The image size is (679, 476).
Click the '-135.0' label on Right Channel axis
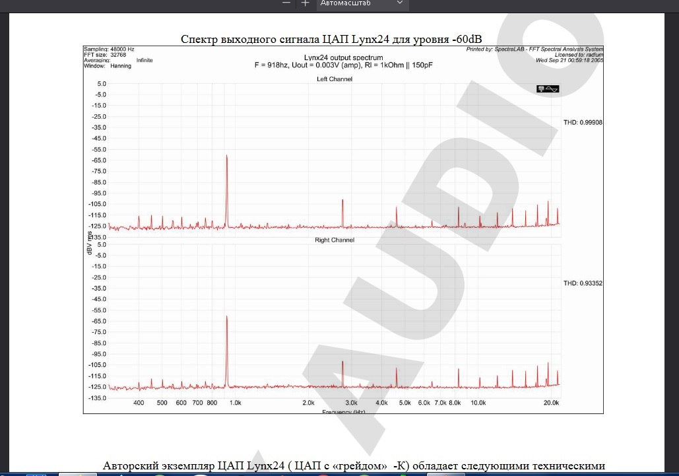[x=97, y=398]
